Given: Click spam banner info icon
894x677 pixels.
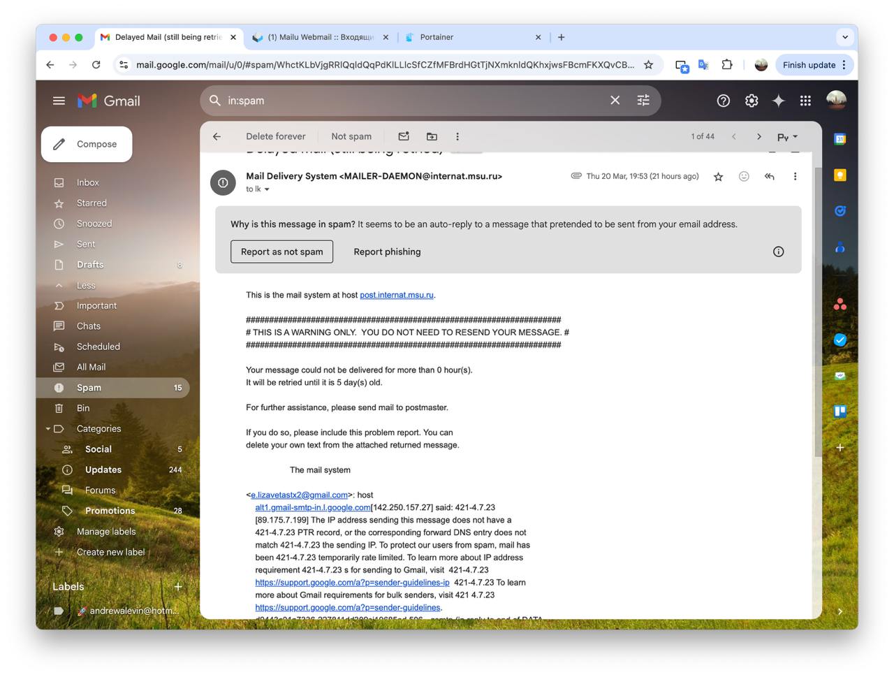Looking at the screenshot, I should [x=779, y=252].
